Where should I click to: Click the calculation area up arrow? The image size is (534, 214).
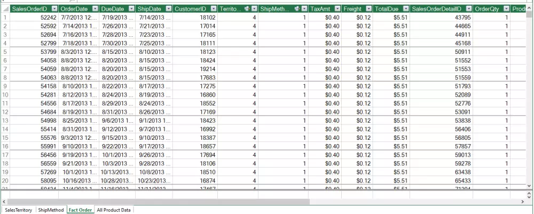529,193
